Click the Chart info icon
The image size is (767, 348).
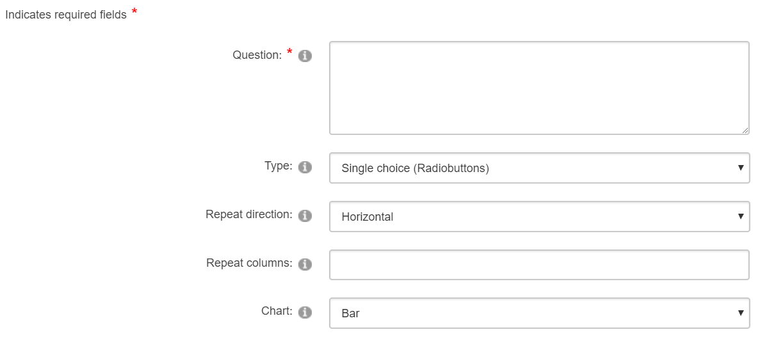click(x=305, y=312)
